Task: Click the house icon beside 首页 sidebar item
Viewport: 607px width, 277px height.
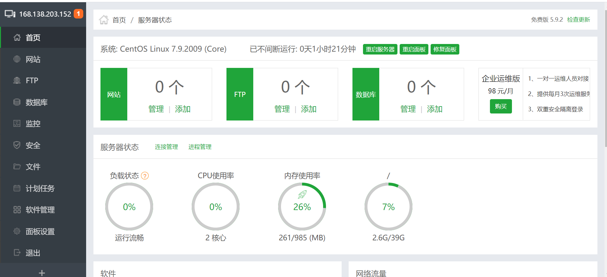Action: (x=17, y=38)
